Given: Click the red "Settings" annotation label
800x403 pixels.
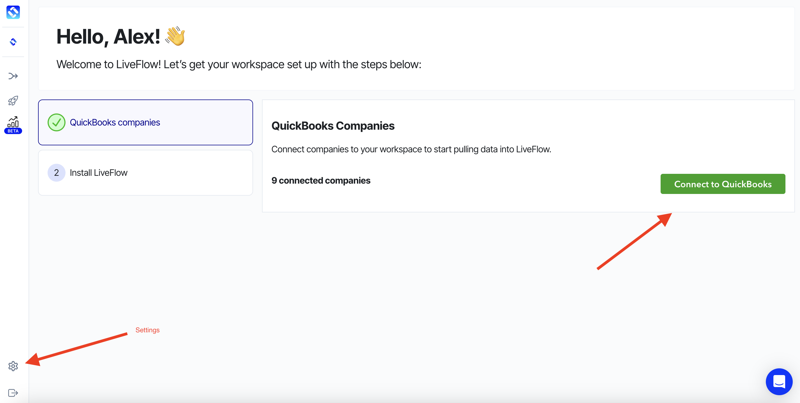Looking at the screenshot, I should (148, 330).
